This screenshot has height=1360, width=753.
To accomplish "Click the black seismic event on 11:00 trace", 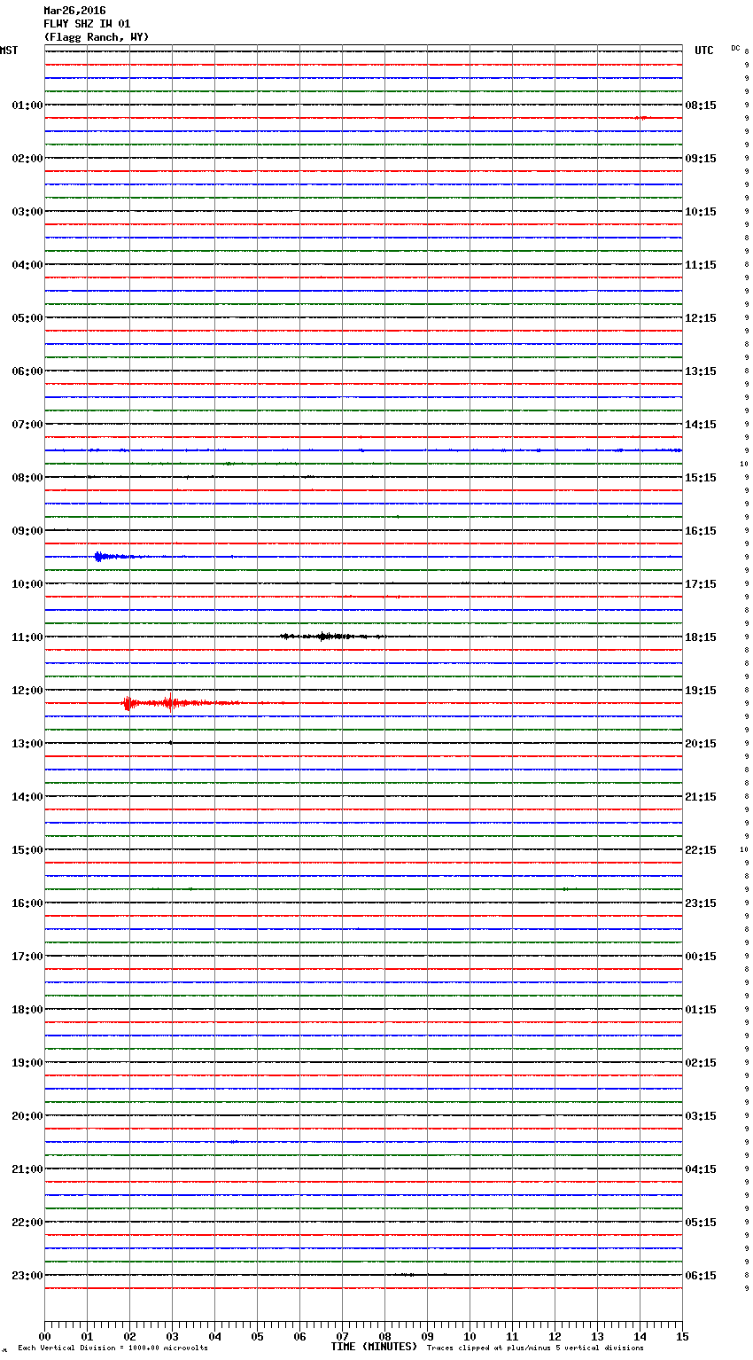I will point(328,636).
